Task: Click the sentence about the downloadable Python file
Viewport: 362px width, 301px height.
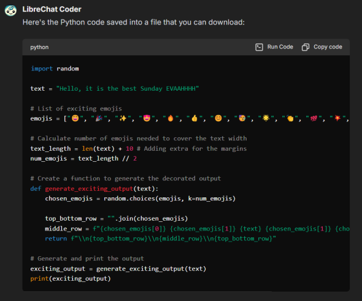Action: point(134,22)
